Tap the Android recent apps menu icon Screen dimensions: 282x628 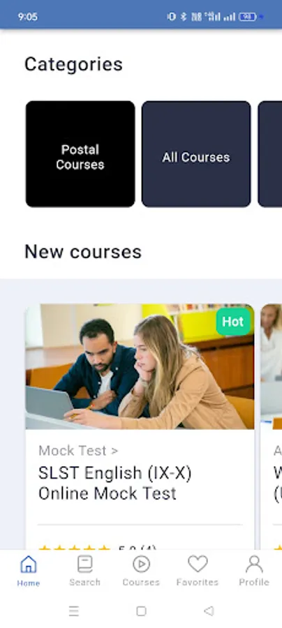click(x=74, y=611)
